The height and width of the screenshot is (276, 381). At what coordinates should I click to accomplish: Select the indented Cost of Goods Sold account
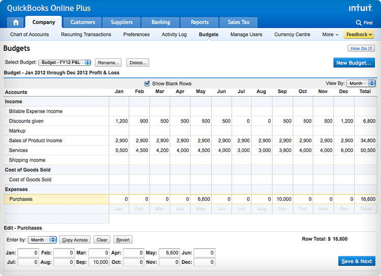[x=190, y=179]
